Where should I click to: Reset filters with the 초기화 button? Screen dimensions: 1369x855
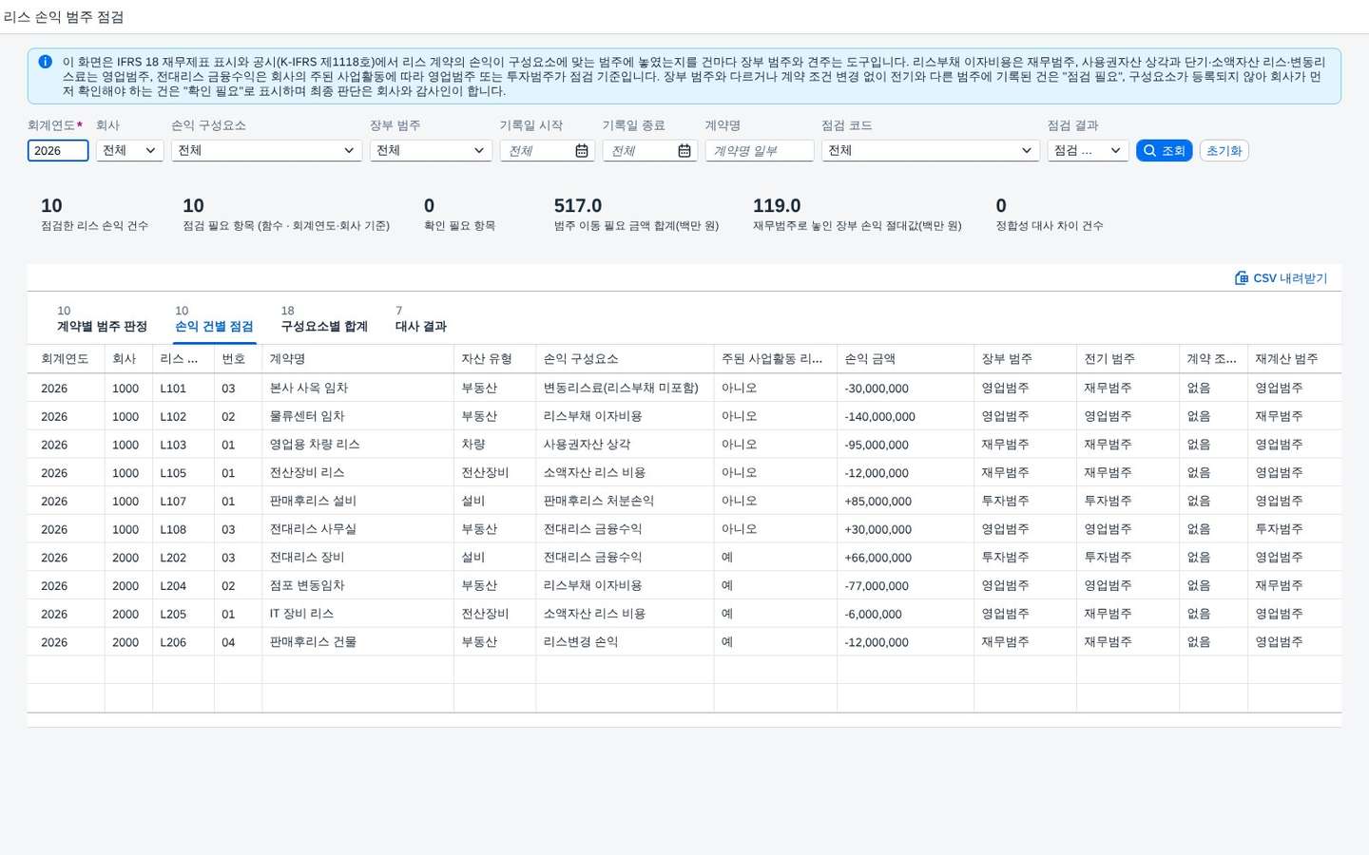pos(1224,150)
